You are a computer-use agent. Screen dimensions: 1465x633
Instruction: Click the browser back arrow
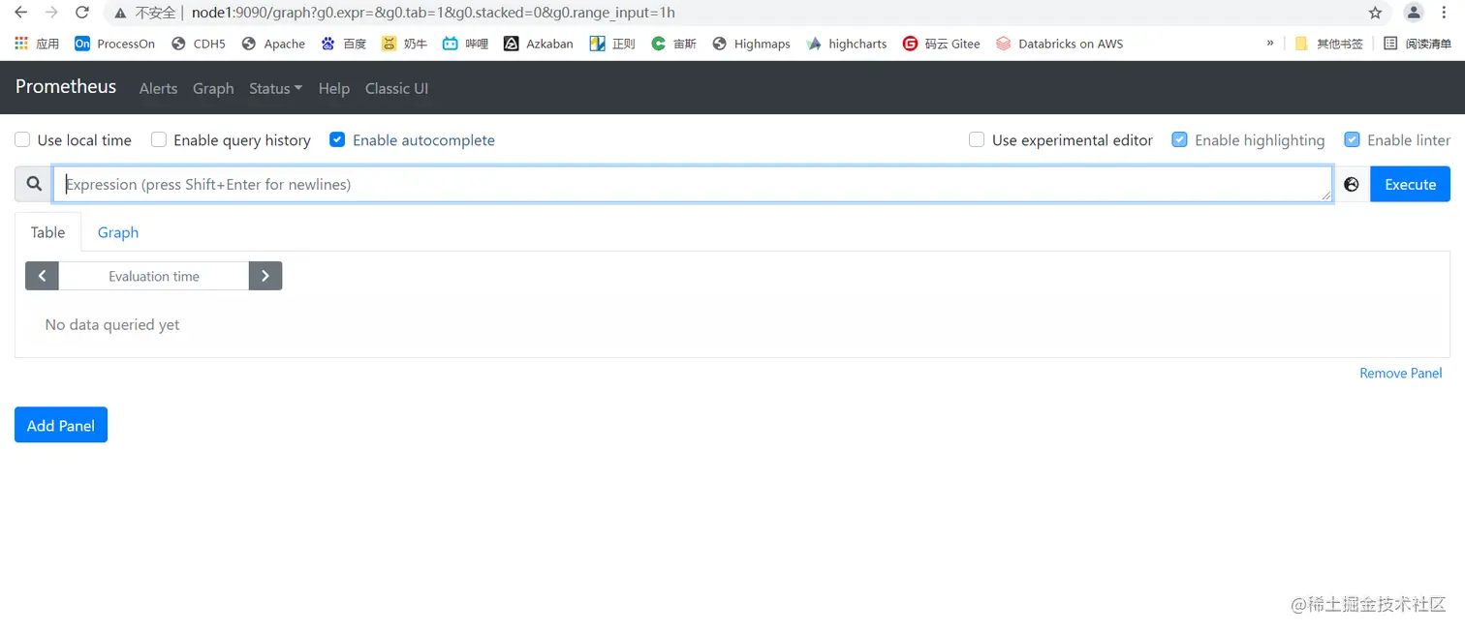20,13
